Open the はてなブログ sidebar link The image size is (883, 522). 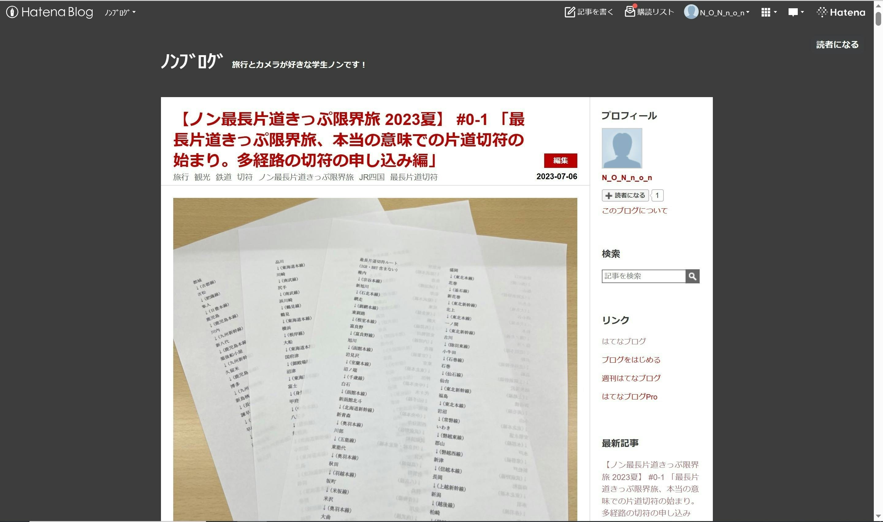pos(624,341)
